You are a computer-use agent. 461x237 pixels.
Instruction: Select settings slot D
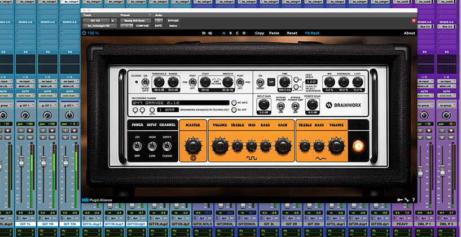(244, 33)
